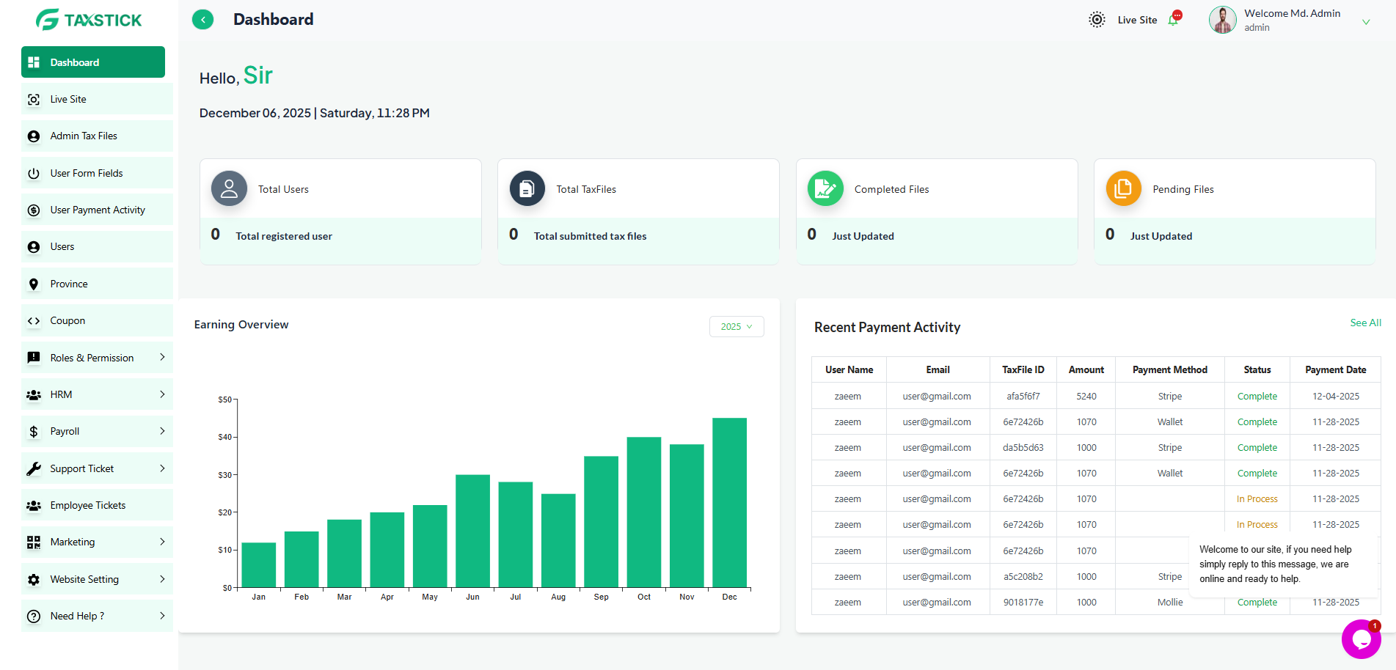Expand the Roles & Permission submenu
Screen dimensions: 1396x670
point(162,357)
